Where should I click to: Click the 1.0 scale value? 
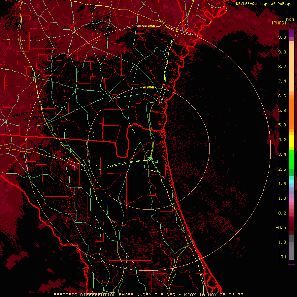pyautogui.click(x=282, y=198)
